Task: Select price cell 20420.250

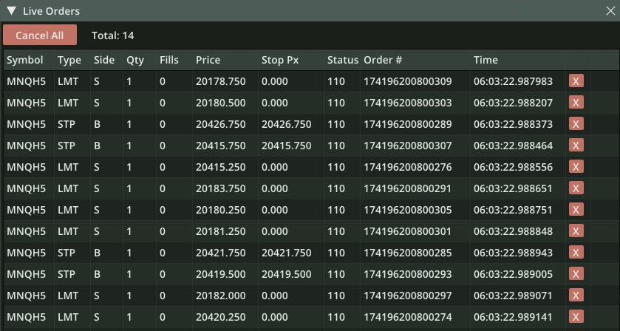Action: point(221,316)
